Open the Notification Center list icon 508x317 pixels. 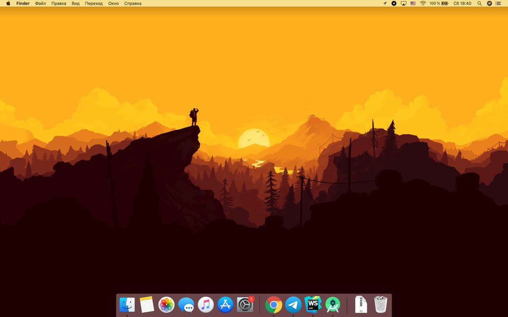tap(498, 3)
